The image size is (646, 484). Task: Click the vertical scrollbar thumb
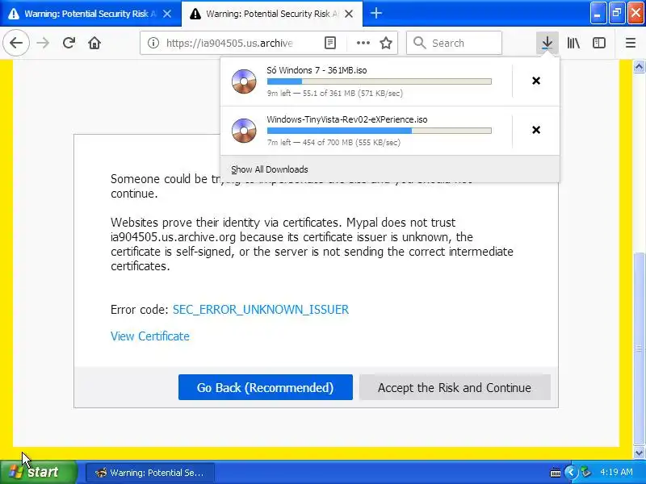[x=639, y=349]
